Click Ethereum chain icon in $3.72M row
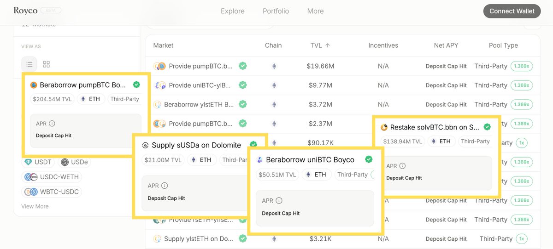Viewport: 553px width, 249px height. [274, 105]
